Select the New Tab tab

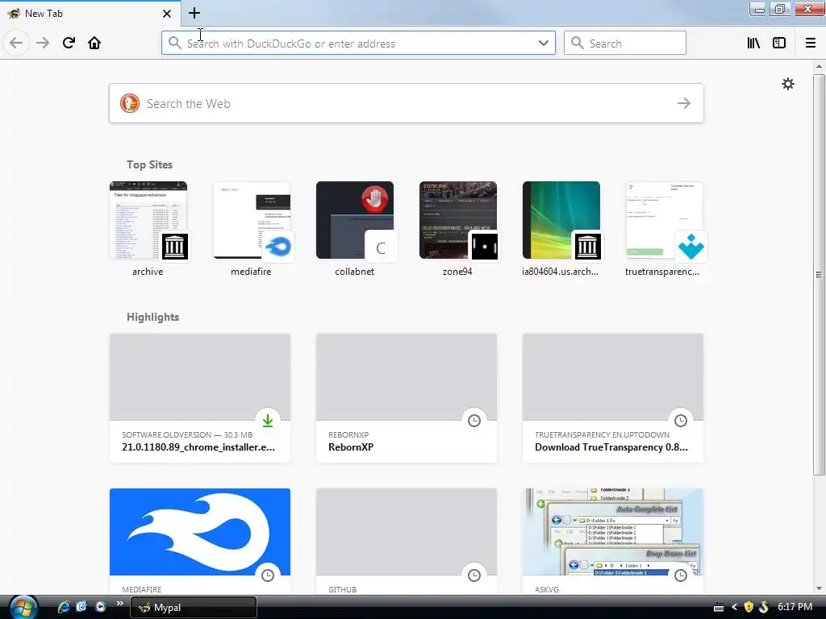coord(90,13)
